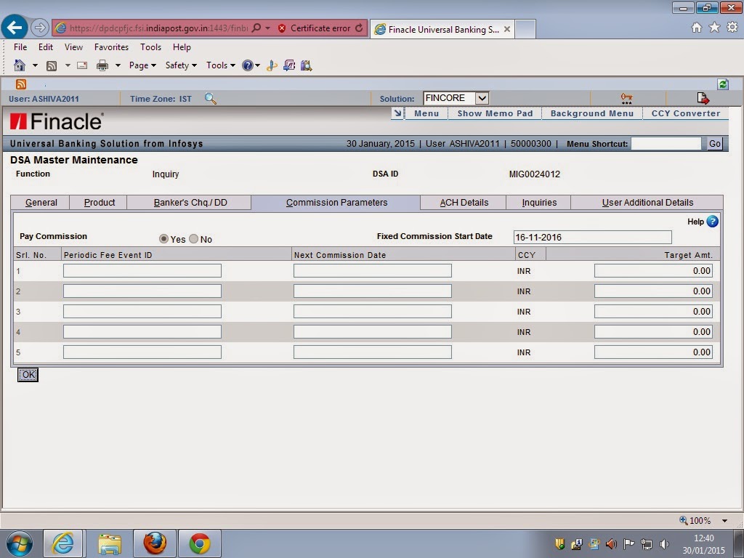Screen dimensions: 744x558
Task: Open the Print icon in the toolbar
Action: click(x=102, y=65)
